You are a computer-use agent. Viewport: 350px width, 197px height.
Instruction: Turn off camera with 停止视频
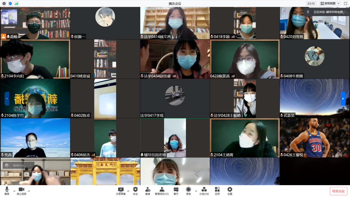(x=21, y=191)
